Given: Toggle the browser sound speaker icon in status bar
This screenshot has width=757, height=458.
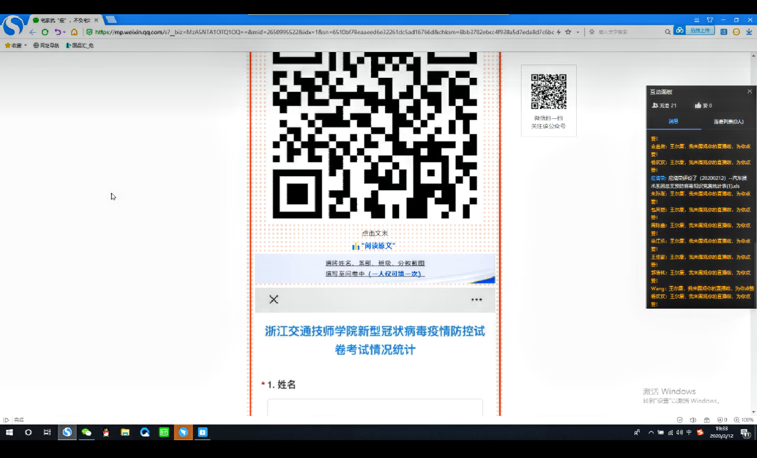Looking at the screenshot, I should [x=693, y=420].
